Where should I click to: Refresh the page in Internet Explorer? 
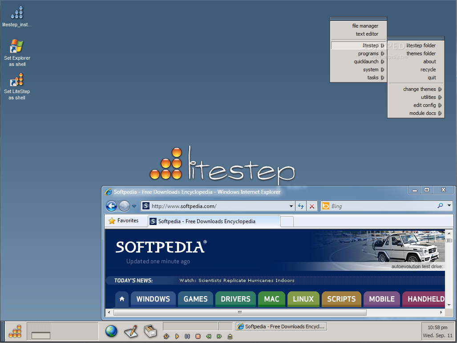pyautogui.click(x=301, y=206)
